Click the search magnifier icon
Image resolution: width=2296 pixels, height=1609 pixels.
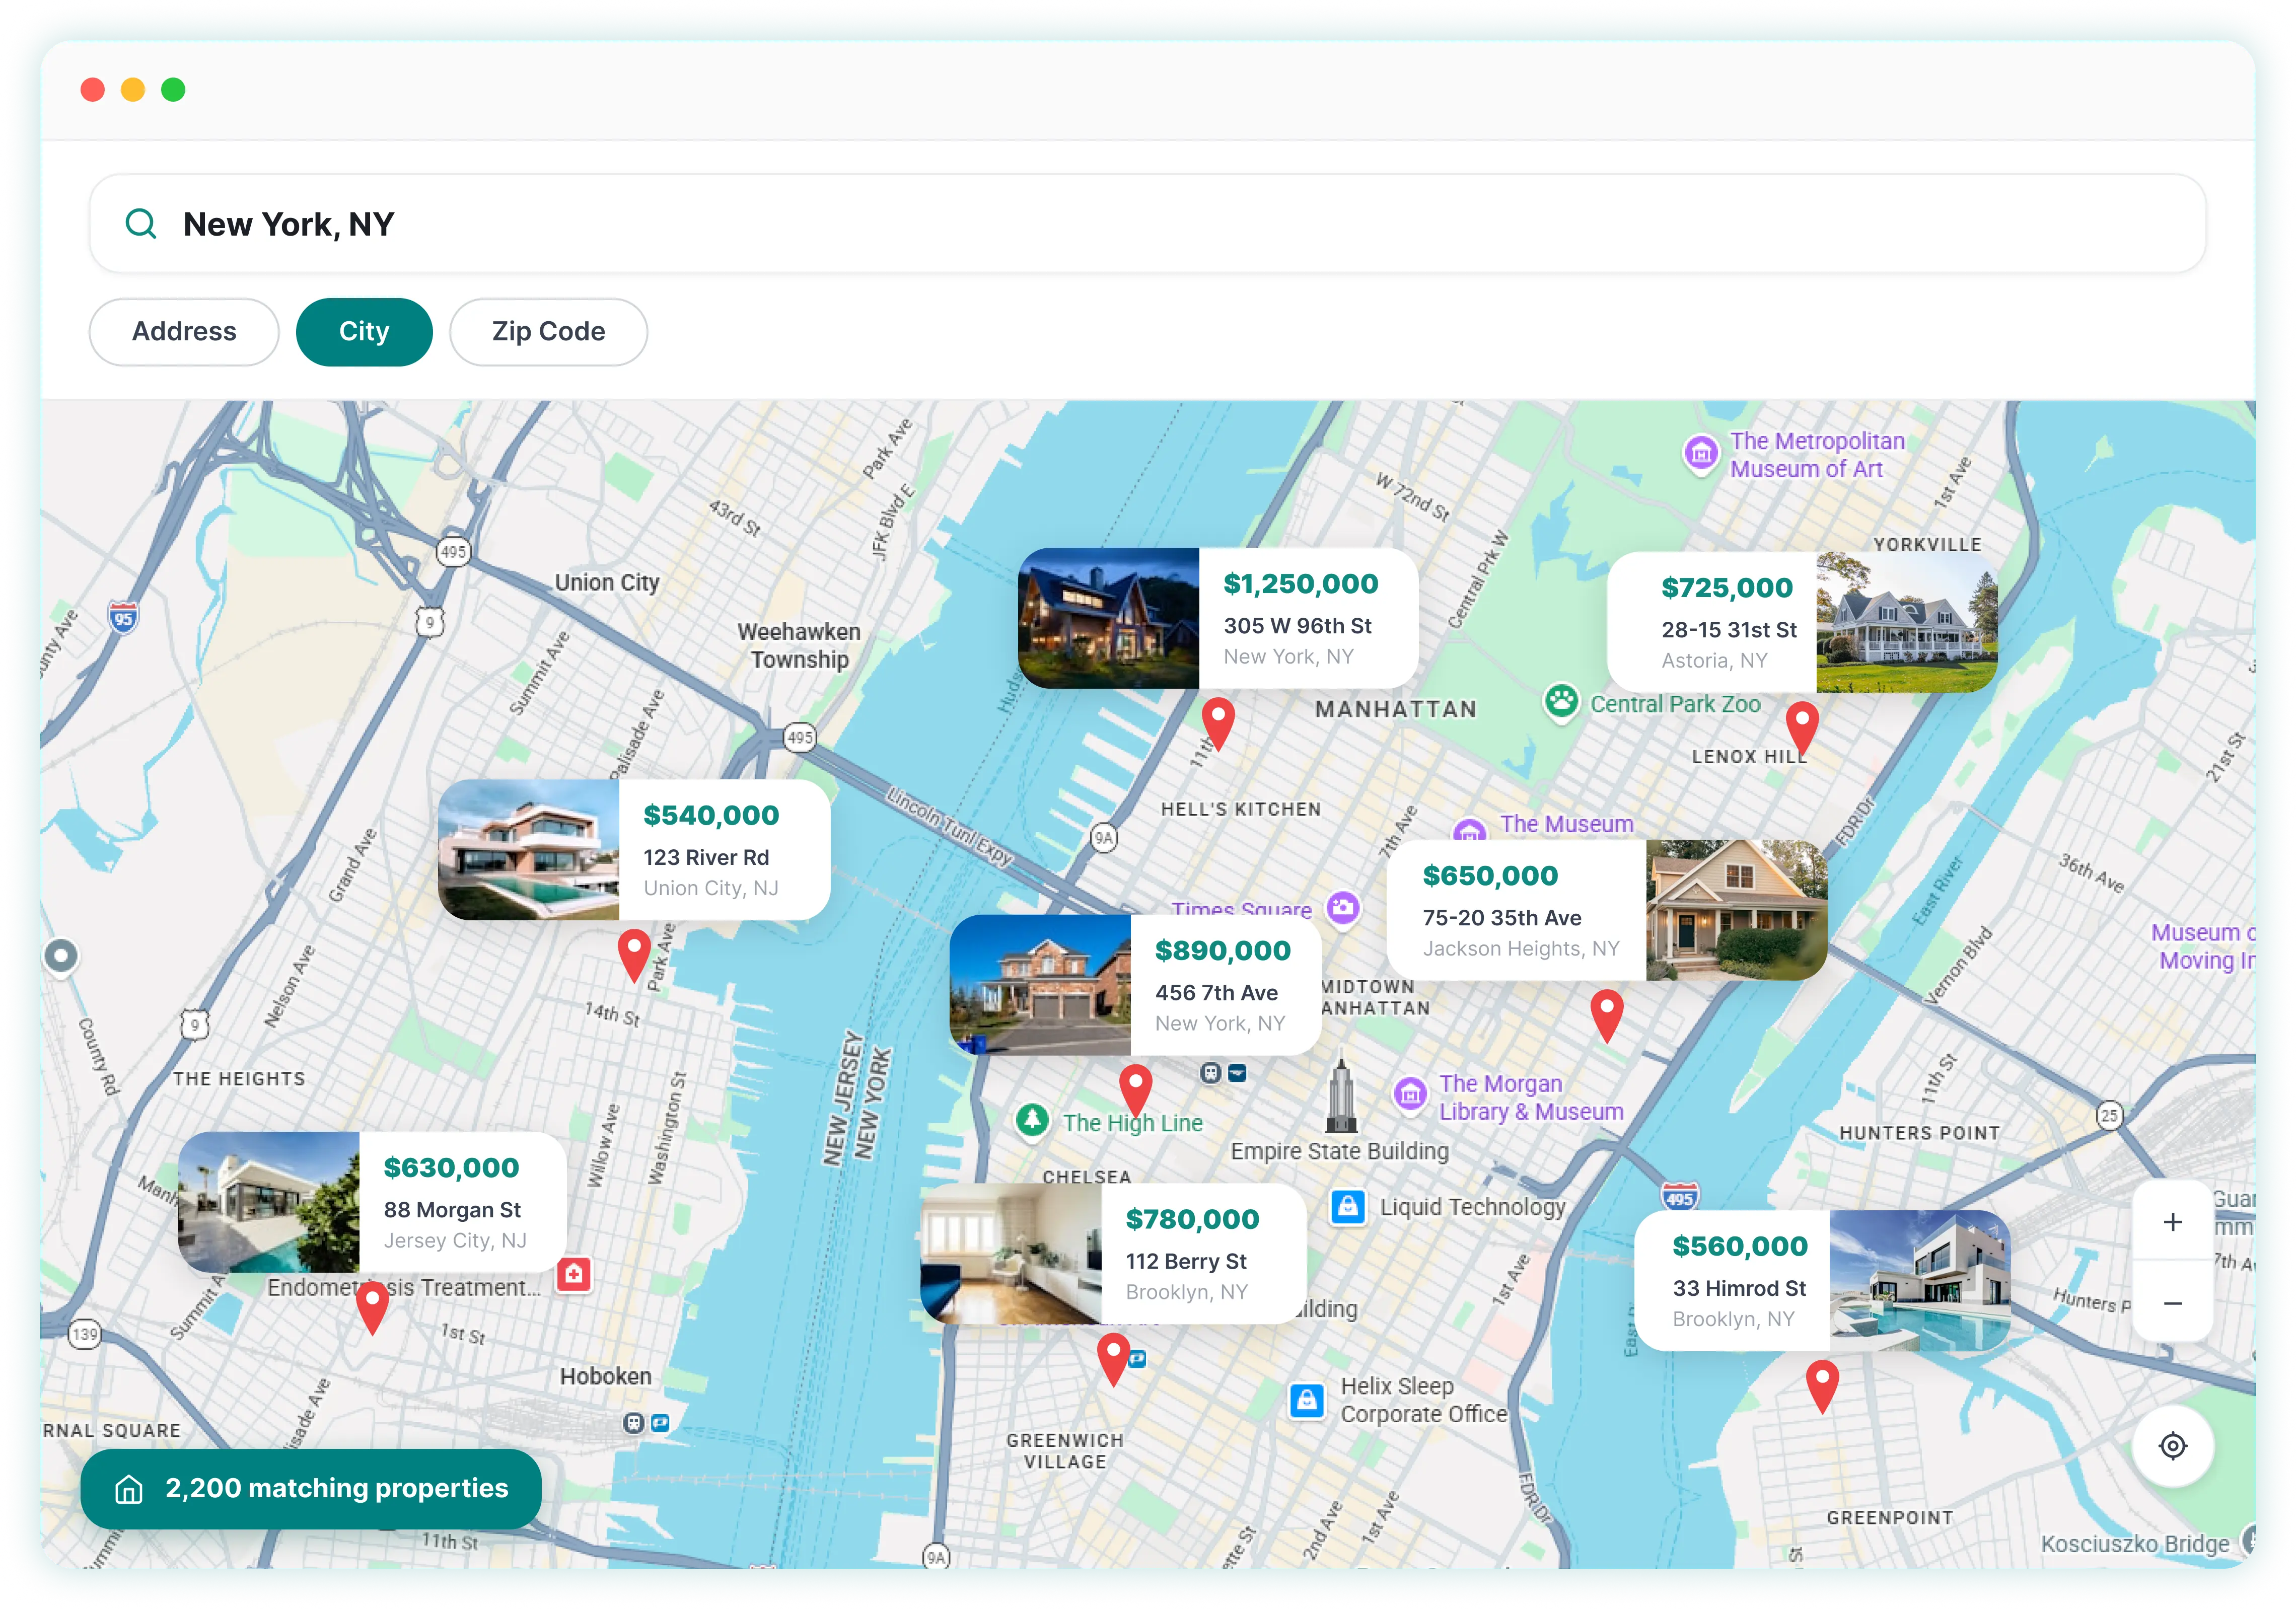coord(141,224)
